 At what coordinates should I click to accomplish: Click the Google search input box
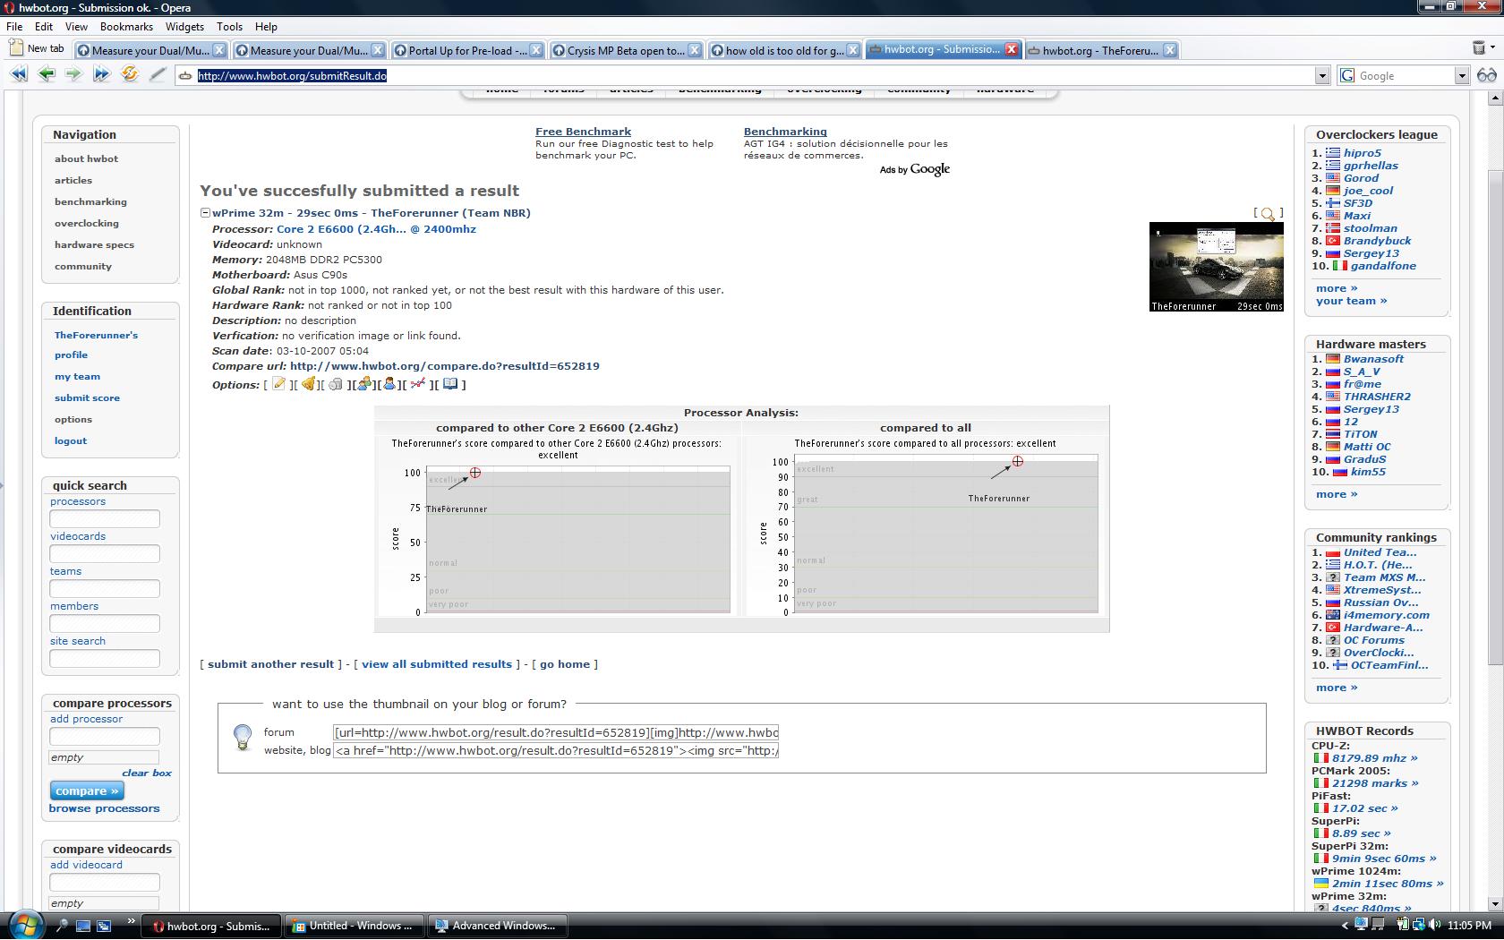(1404, 76)
